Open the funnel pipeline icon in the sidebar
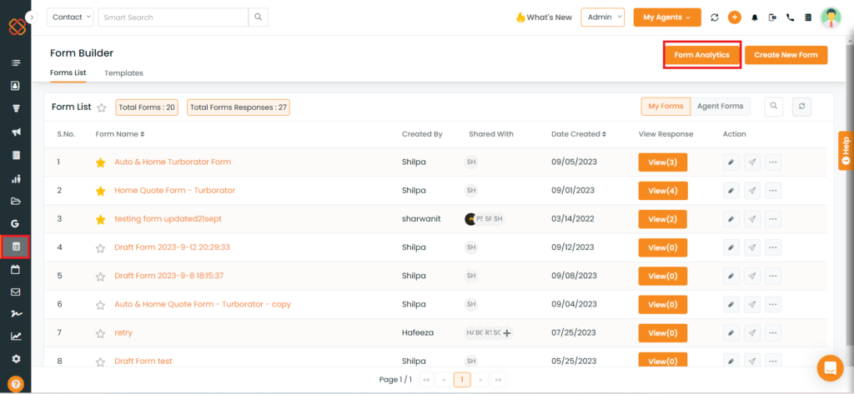The image size is (854, 394). click(x=16, y=109)
